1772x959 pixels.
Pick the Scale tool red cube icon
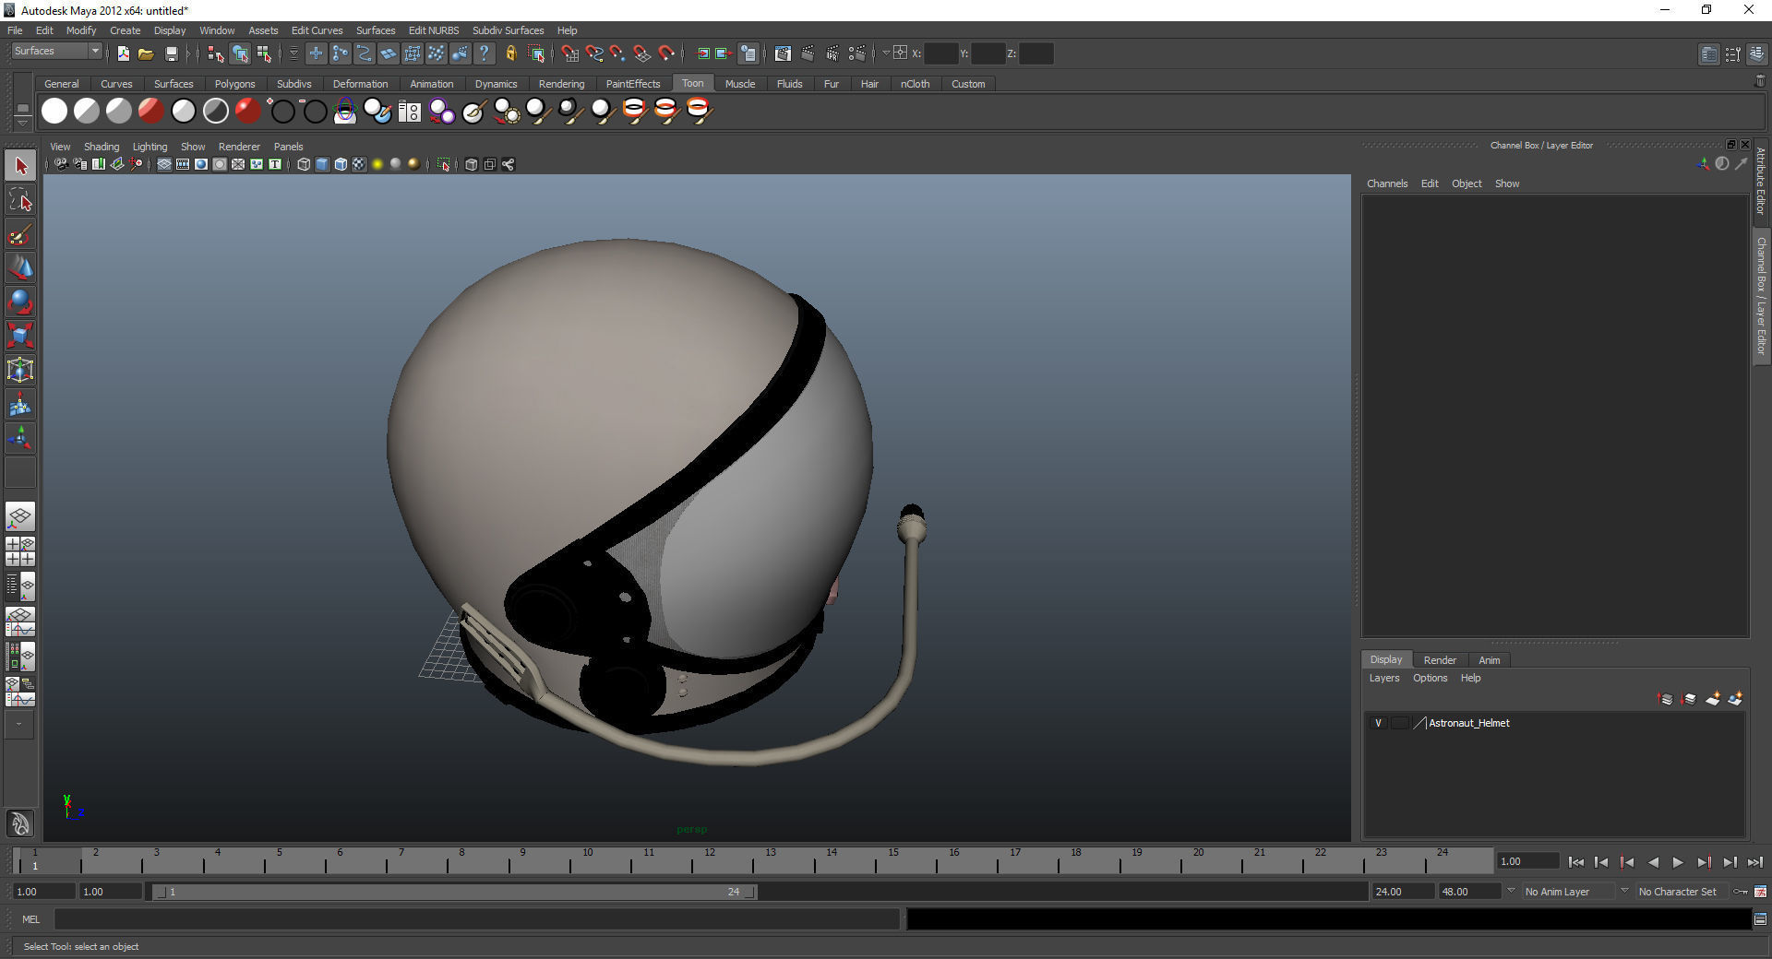20,336
